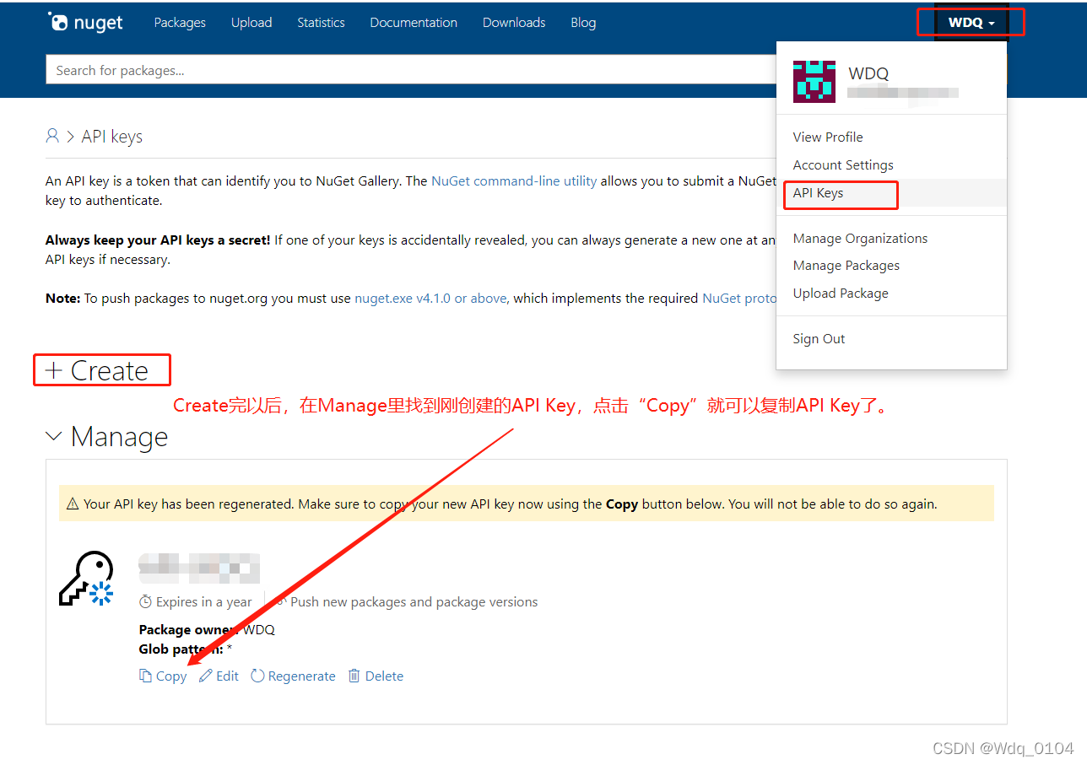This screenshot has width=1087, height=765.
Task: Open the Packages nav item
Action: (x=180, y=23)
